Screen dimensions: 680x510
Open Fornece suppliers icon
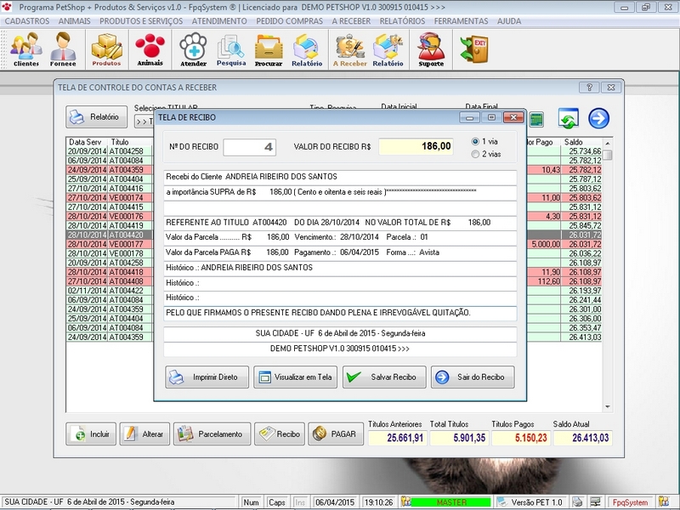pos(63,49)
